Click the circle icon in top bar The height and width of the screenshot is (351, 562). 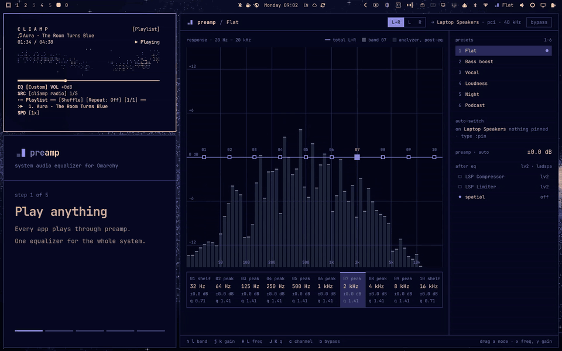533,5
